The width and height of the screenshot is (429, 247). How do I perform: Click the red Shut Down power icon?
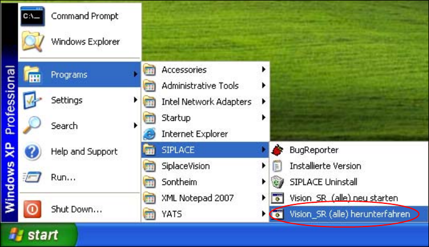pos(32,209)
